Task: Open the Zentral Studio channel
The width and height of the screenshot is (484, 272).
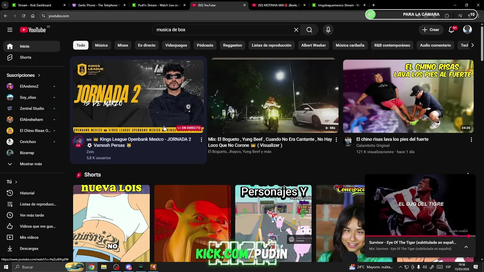Action: coord(32,108)
